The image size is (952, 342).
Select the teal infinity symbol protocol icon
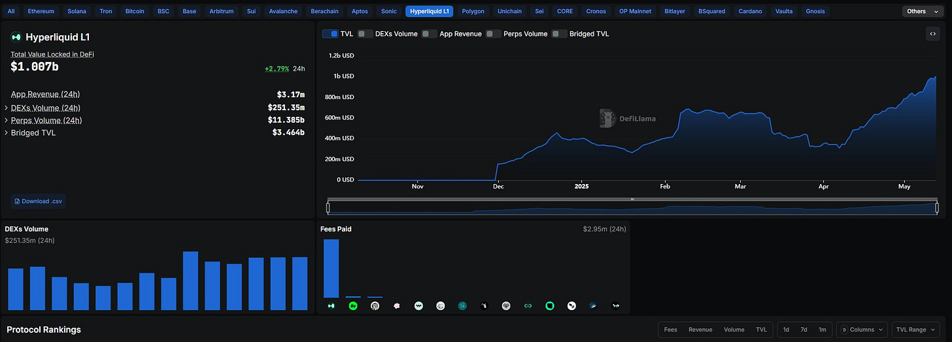(x=528, y=305)
